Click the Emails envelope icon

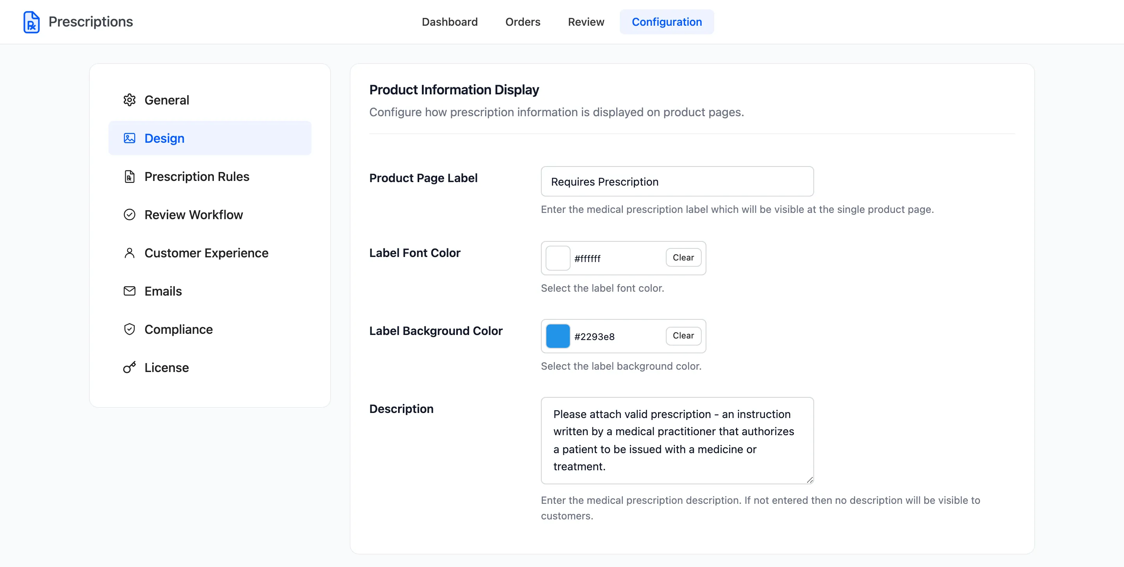(130, 291)
